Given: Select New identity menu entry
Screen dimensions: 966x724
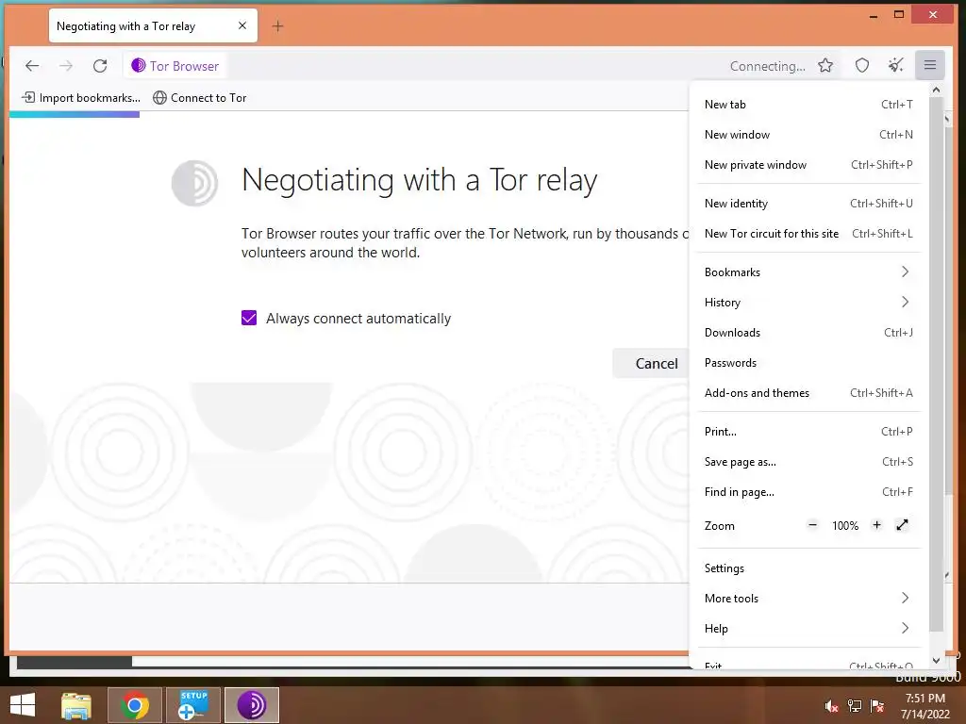Looking at the screenshot, I should click(x=808, y=204).
